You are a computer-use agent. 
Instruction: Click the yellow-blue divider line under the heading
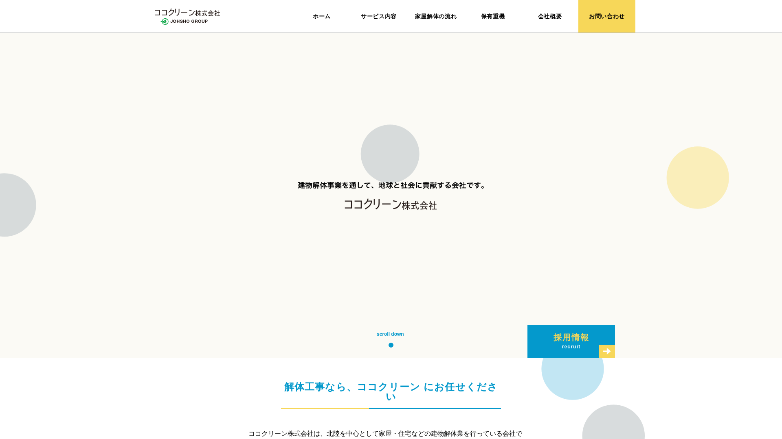click(x=391, y=409)
